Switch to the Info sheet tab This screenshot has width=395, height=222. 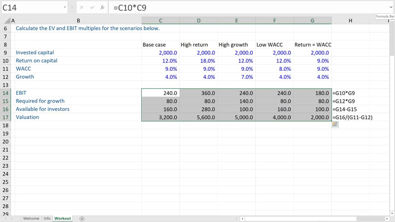(x=47, y=218)
